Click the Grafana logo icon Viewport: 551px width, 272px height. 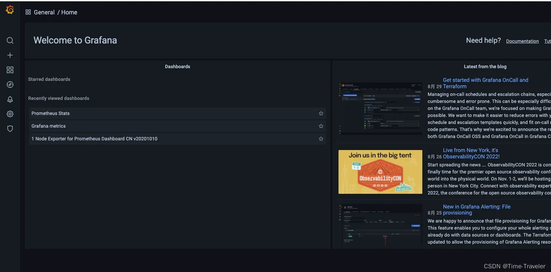(x=10, y=11)
